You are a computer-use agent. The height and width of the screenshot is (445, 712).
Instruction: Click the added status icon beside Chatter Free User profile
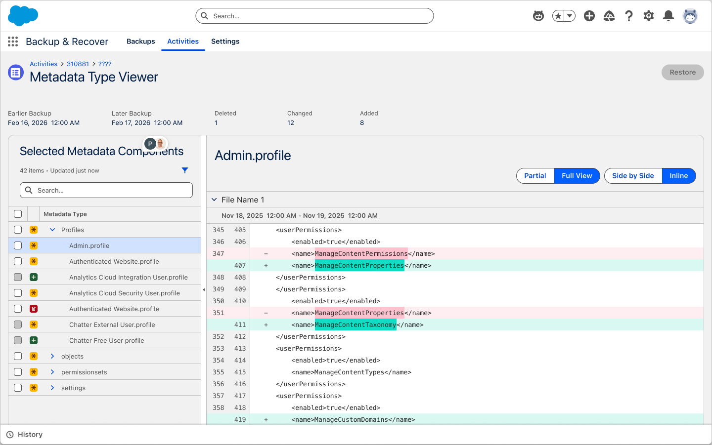[x=34, y=340]
